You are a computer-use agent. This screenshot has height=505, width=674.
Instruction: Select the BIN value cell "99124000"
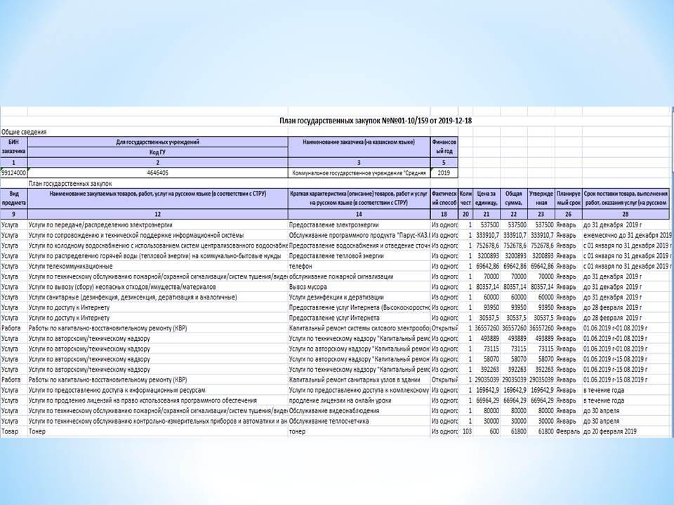(x=14, y=173)
